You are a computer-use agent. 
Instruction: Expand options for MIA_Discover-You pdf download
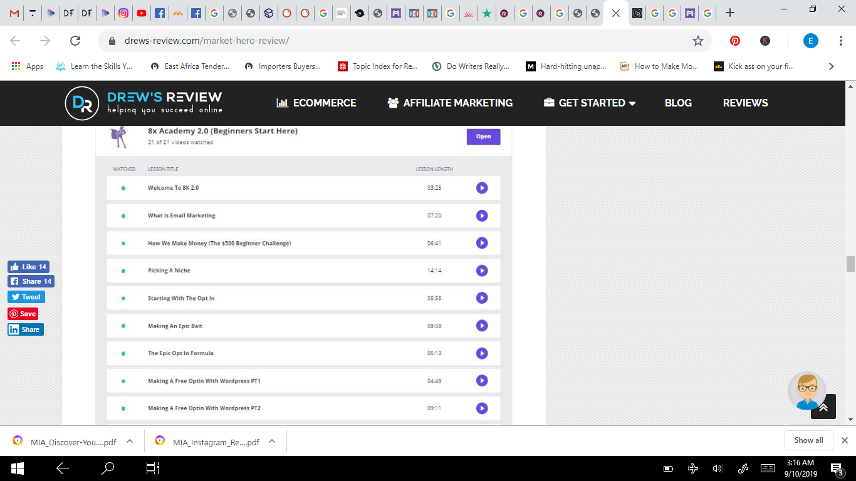tap(130, 441)
